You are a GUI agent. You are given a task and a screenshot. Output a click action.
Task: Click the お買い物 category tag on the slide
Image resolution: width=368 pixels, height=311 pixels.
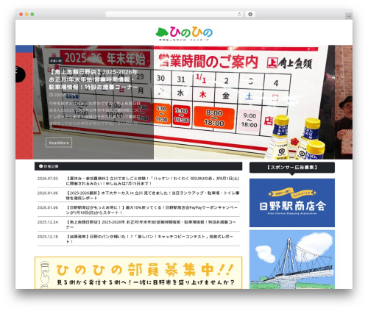tap(56, 60)
